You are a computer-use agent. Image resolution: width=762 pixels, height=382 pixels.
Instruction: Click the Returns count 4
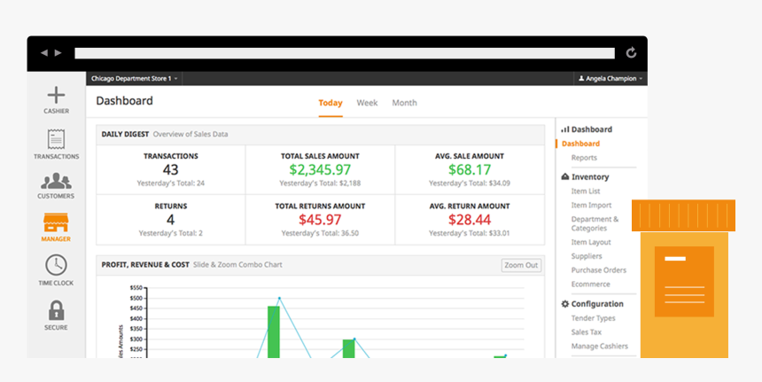tap(171, 220)
